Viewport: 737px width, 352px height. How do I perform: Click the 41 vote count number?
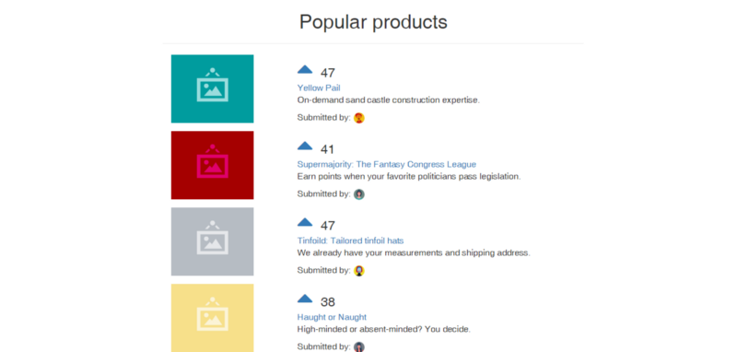pyautogui.click(x=328, y=149)
